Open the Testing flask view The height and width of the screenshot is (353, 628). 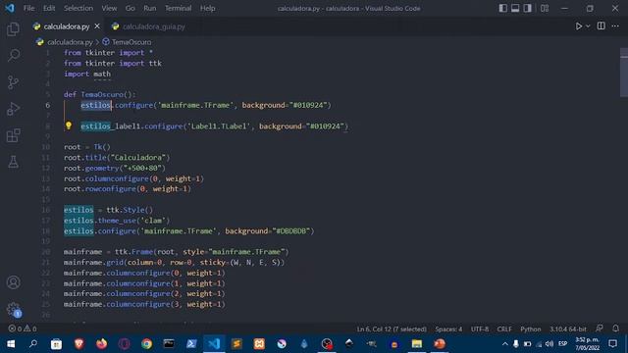click(x=13, y=162)
